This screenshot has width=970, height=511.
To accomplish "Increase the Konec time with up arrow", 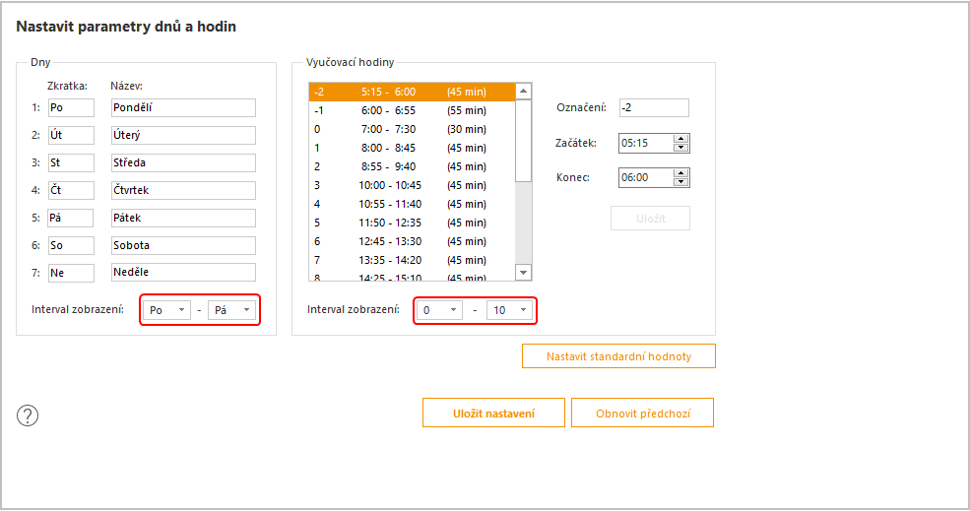I will click(680, 173).
